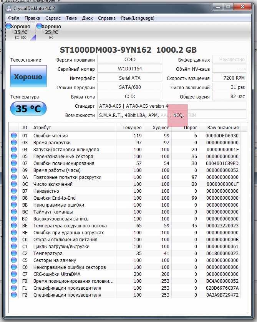The height and width of the screenshot is (322, 257).
Task: Click the 35 °C temperature indicator
Action: [28, 109]
